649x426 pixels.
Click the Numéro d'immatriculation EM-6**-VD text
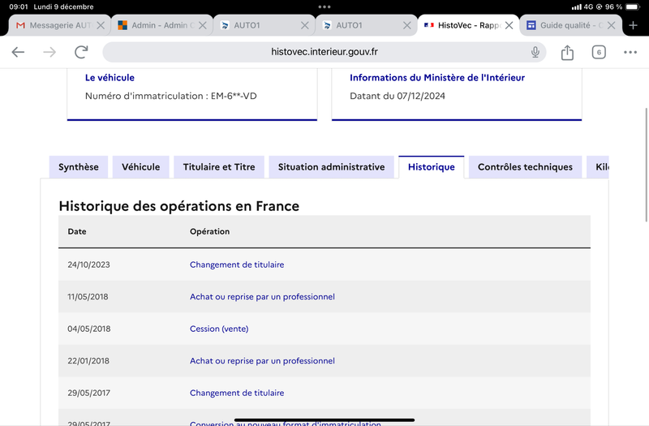tap(171, 96)
